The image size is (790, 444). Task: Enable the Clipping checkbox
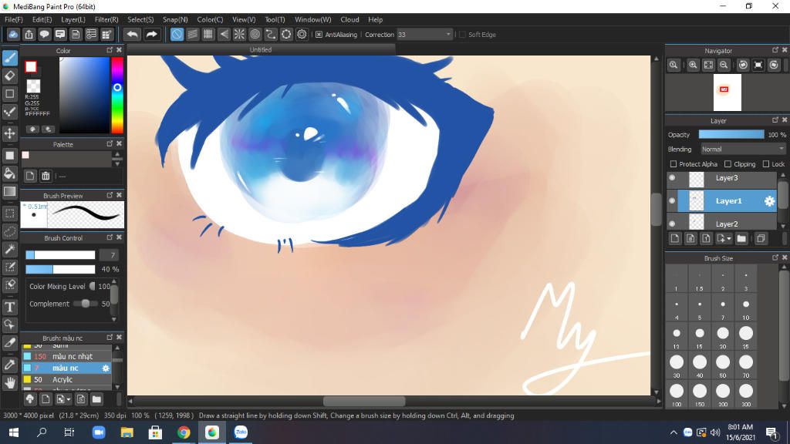[728, 164]
